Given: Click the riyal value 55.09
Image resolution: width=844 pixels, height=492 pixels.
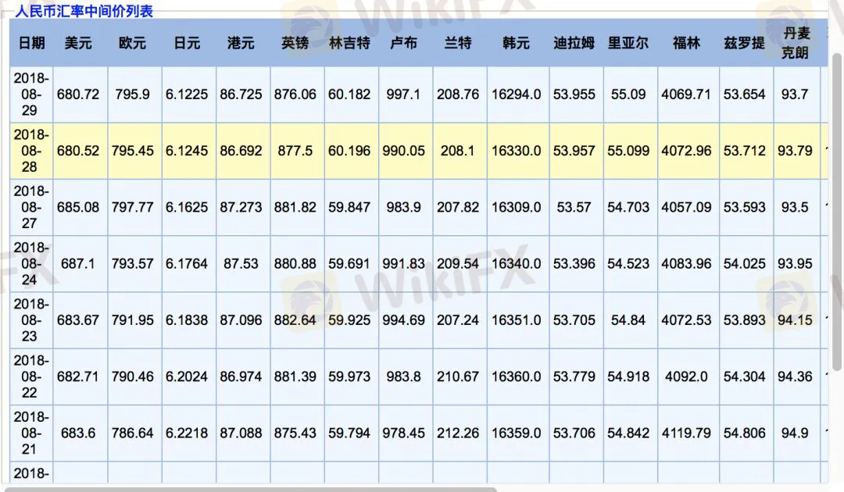Looking at the screenshot, I should click(628, 94).
